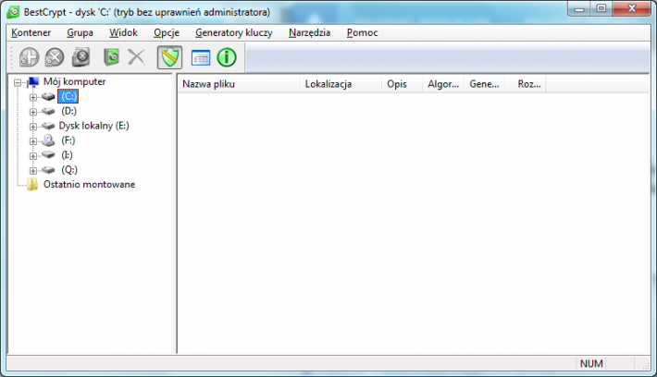Select the (D:) label in the tree
Image resolution: width=657 pixels, height=377 pixels.
click(68, 111)
